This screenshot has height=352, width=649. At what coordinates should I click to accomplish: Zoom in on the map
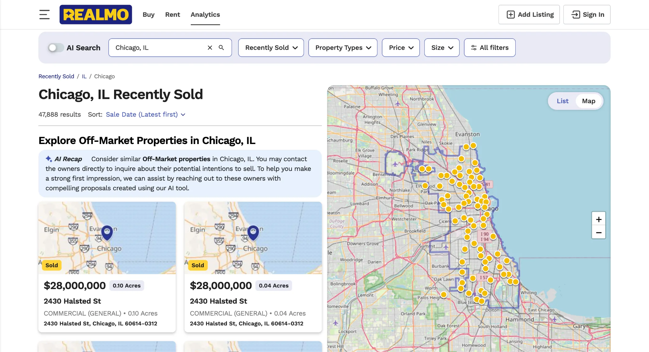pos(599,219)
